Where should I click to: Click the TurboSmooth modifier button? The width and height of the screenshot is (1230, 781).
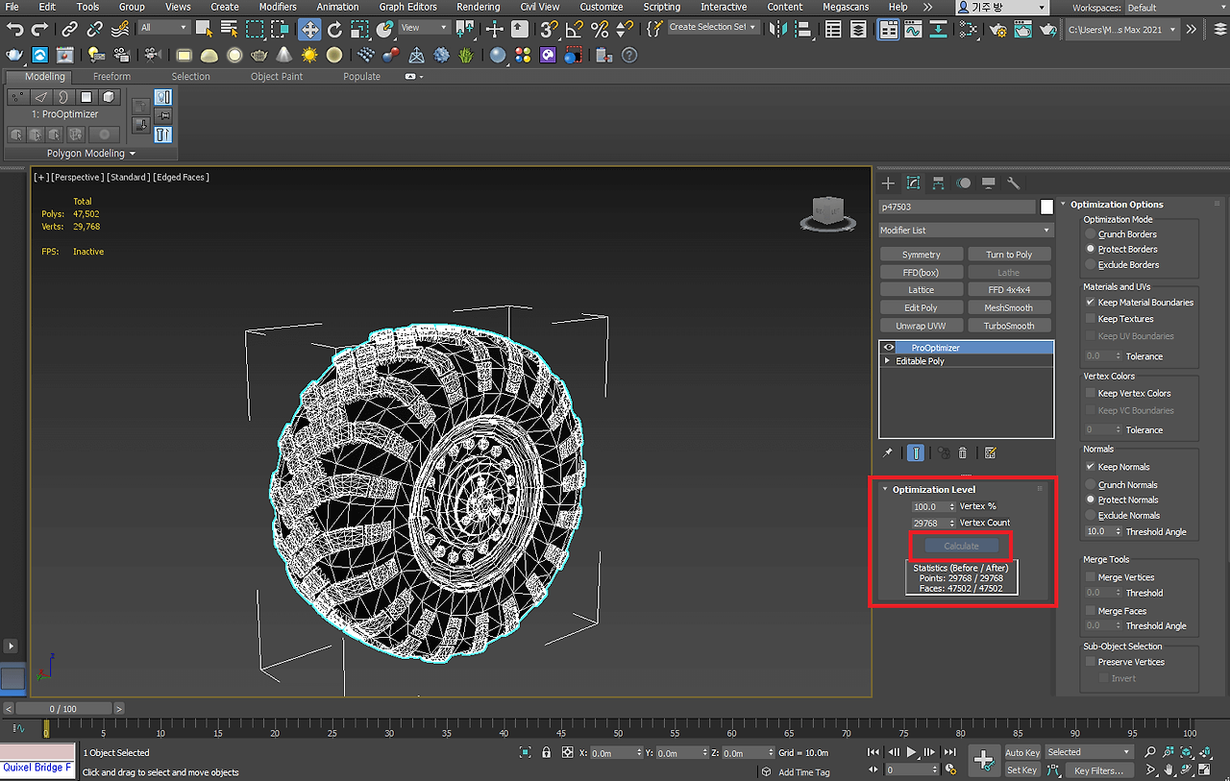[1008, 326]
